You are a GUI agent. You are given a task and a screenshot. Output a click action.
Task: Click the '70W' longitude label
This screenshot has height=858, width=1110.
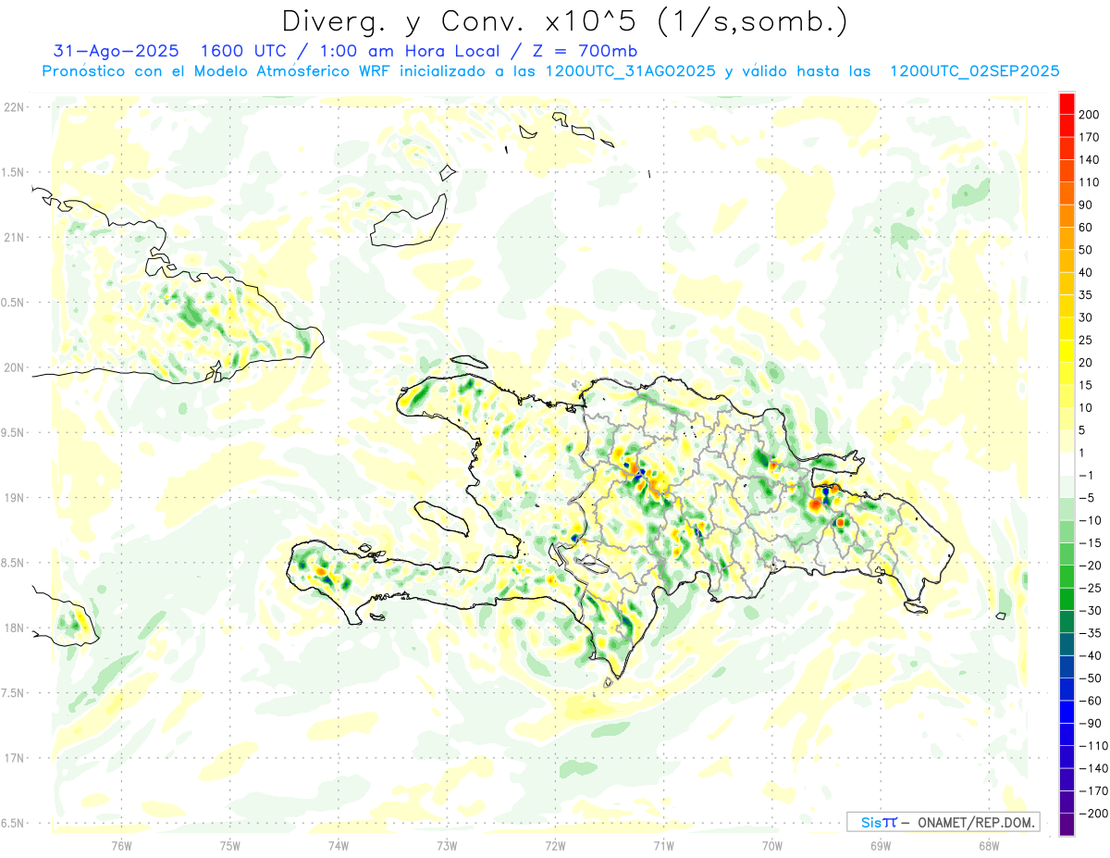772,844
